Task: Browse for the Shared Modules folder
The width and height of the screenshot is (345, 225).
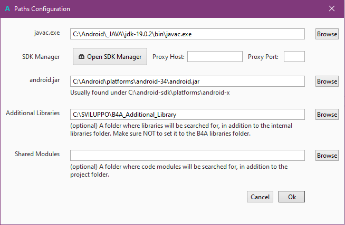Action: [x=327, y=155]
